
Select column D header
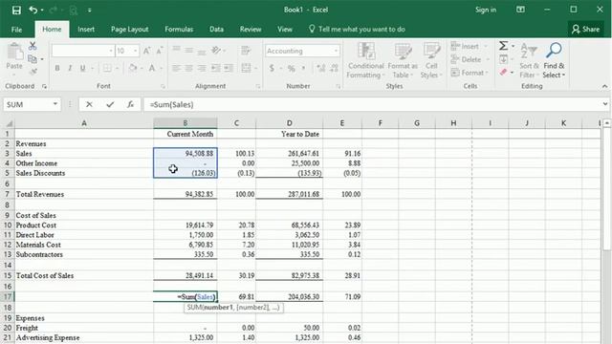click(x=289, y=123)
